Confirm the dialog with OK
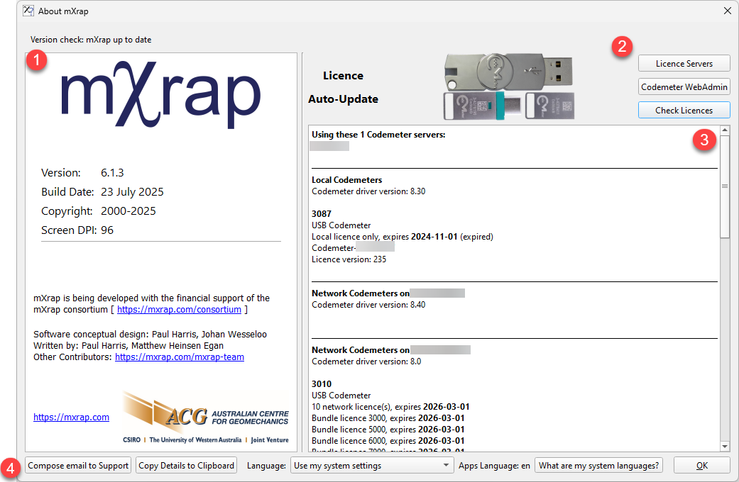The height and width of the screenshot is (482, 739). coord(701,465)
